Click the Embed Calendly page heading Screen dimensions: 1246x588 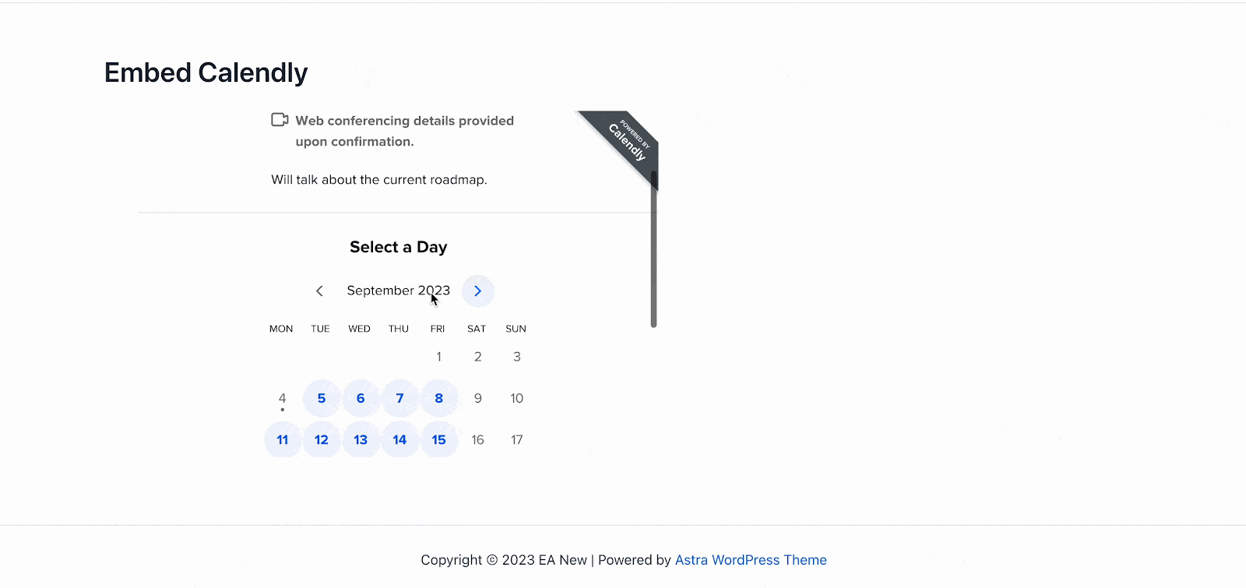pos(206,72)
